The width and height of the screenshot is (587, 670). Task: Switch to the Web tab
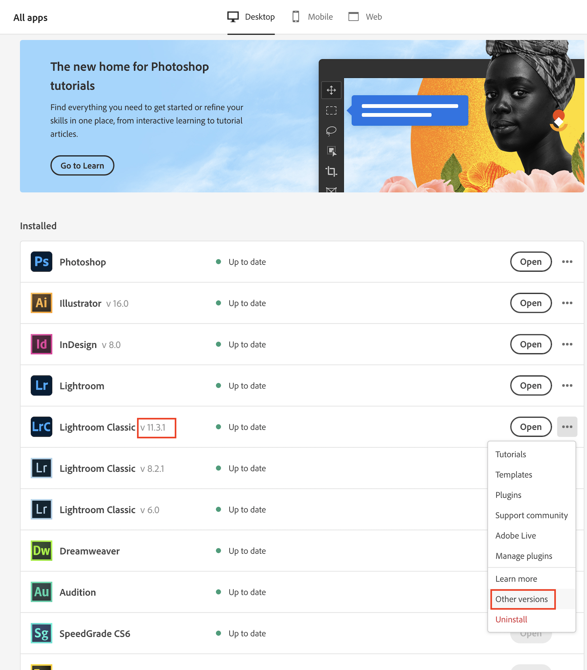click(x=365, y=17)
